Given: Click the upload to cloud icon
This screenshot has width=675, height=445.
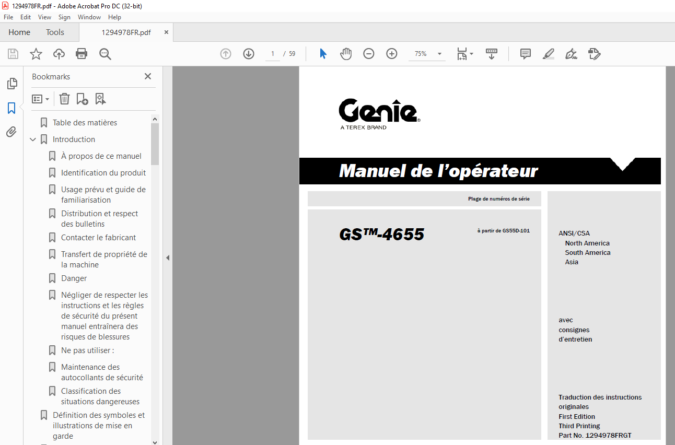Looking at the screenshot, I should click(x=59, y=54).
